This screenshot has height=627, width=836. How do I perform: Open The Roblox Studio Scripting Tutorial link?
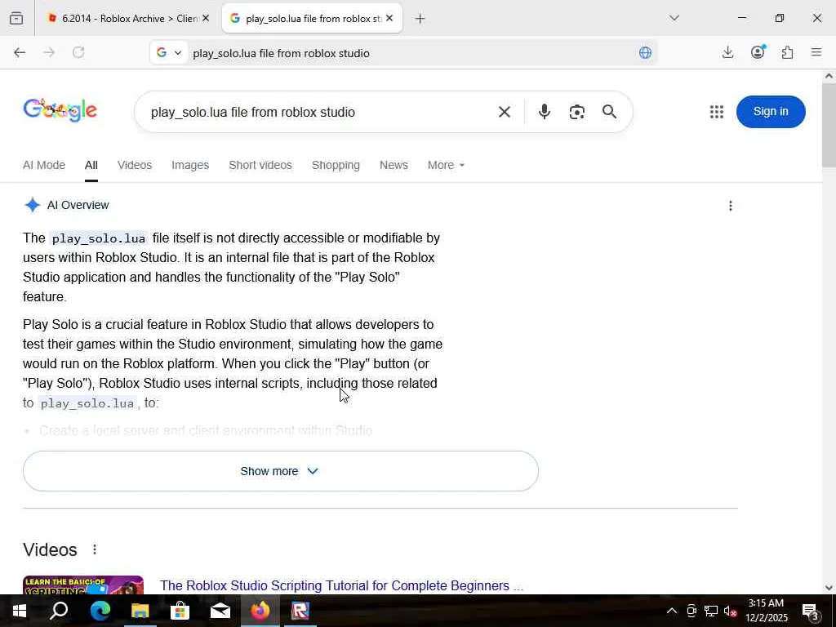tap(341, 585)
